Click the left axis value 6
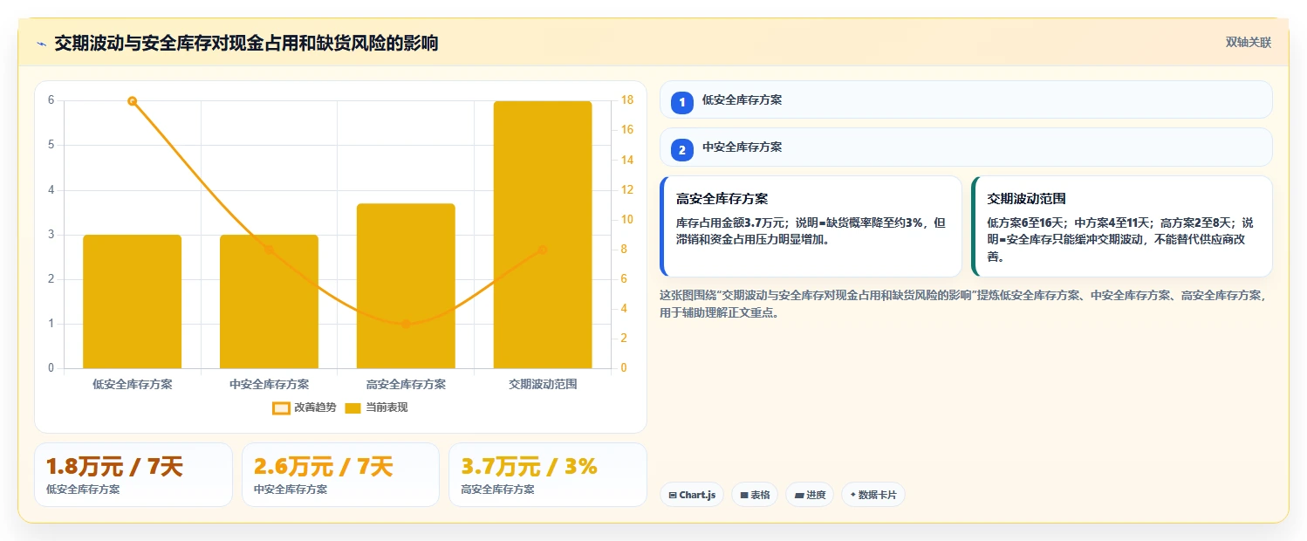The image size is (1307, 541). (x=51, y=100)
